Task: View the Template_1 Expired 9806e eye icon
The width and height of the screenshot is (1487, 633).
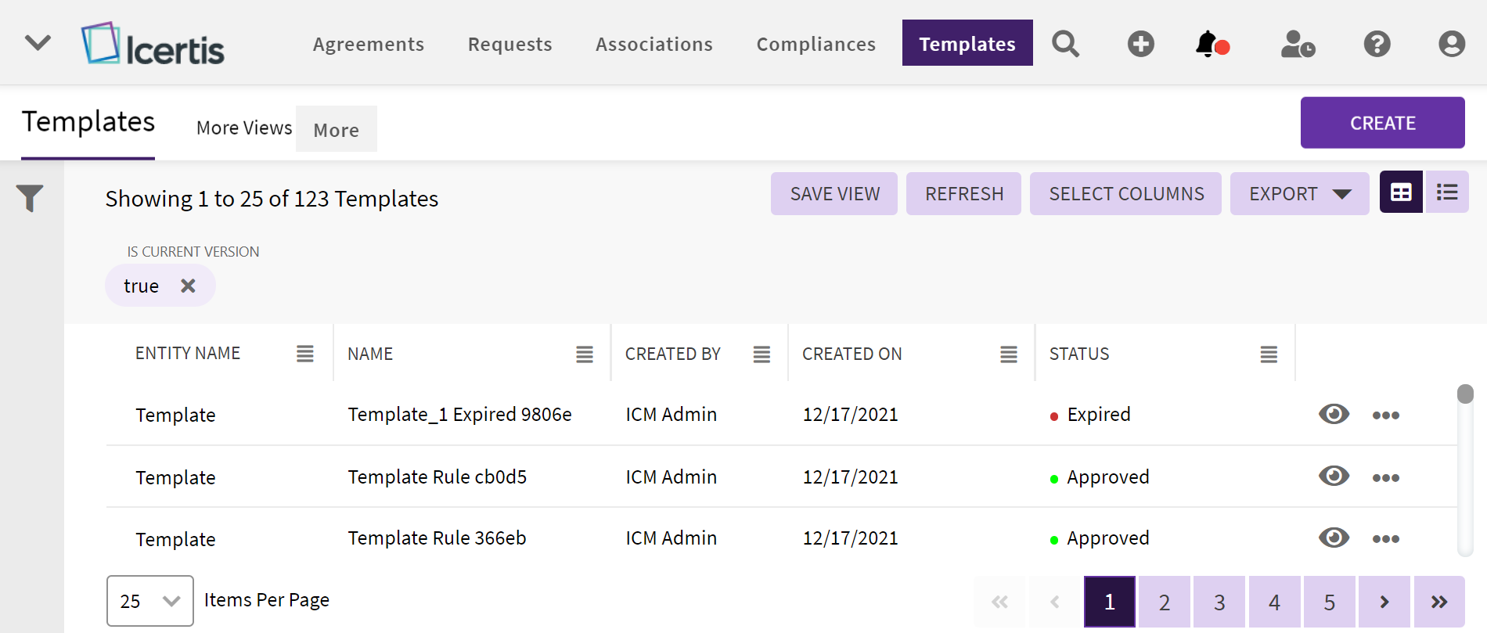Action: (1334, 414)
